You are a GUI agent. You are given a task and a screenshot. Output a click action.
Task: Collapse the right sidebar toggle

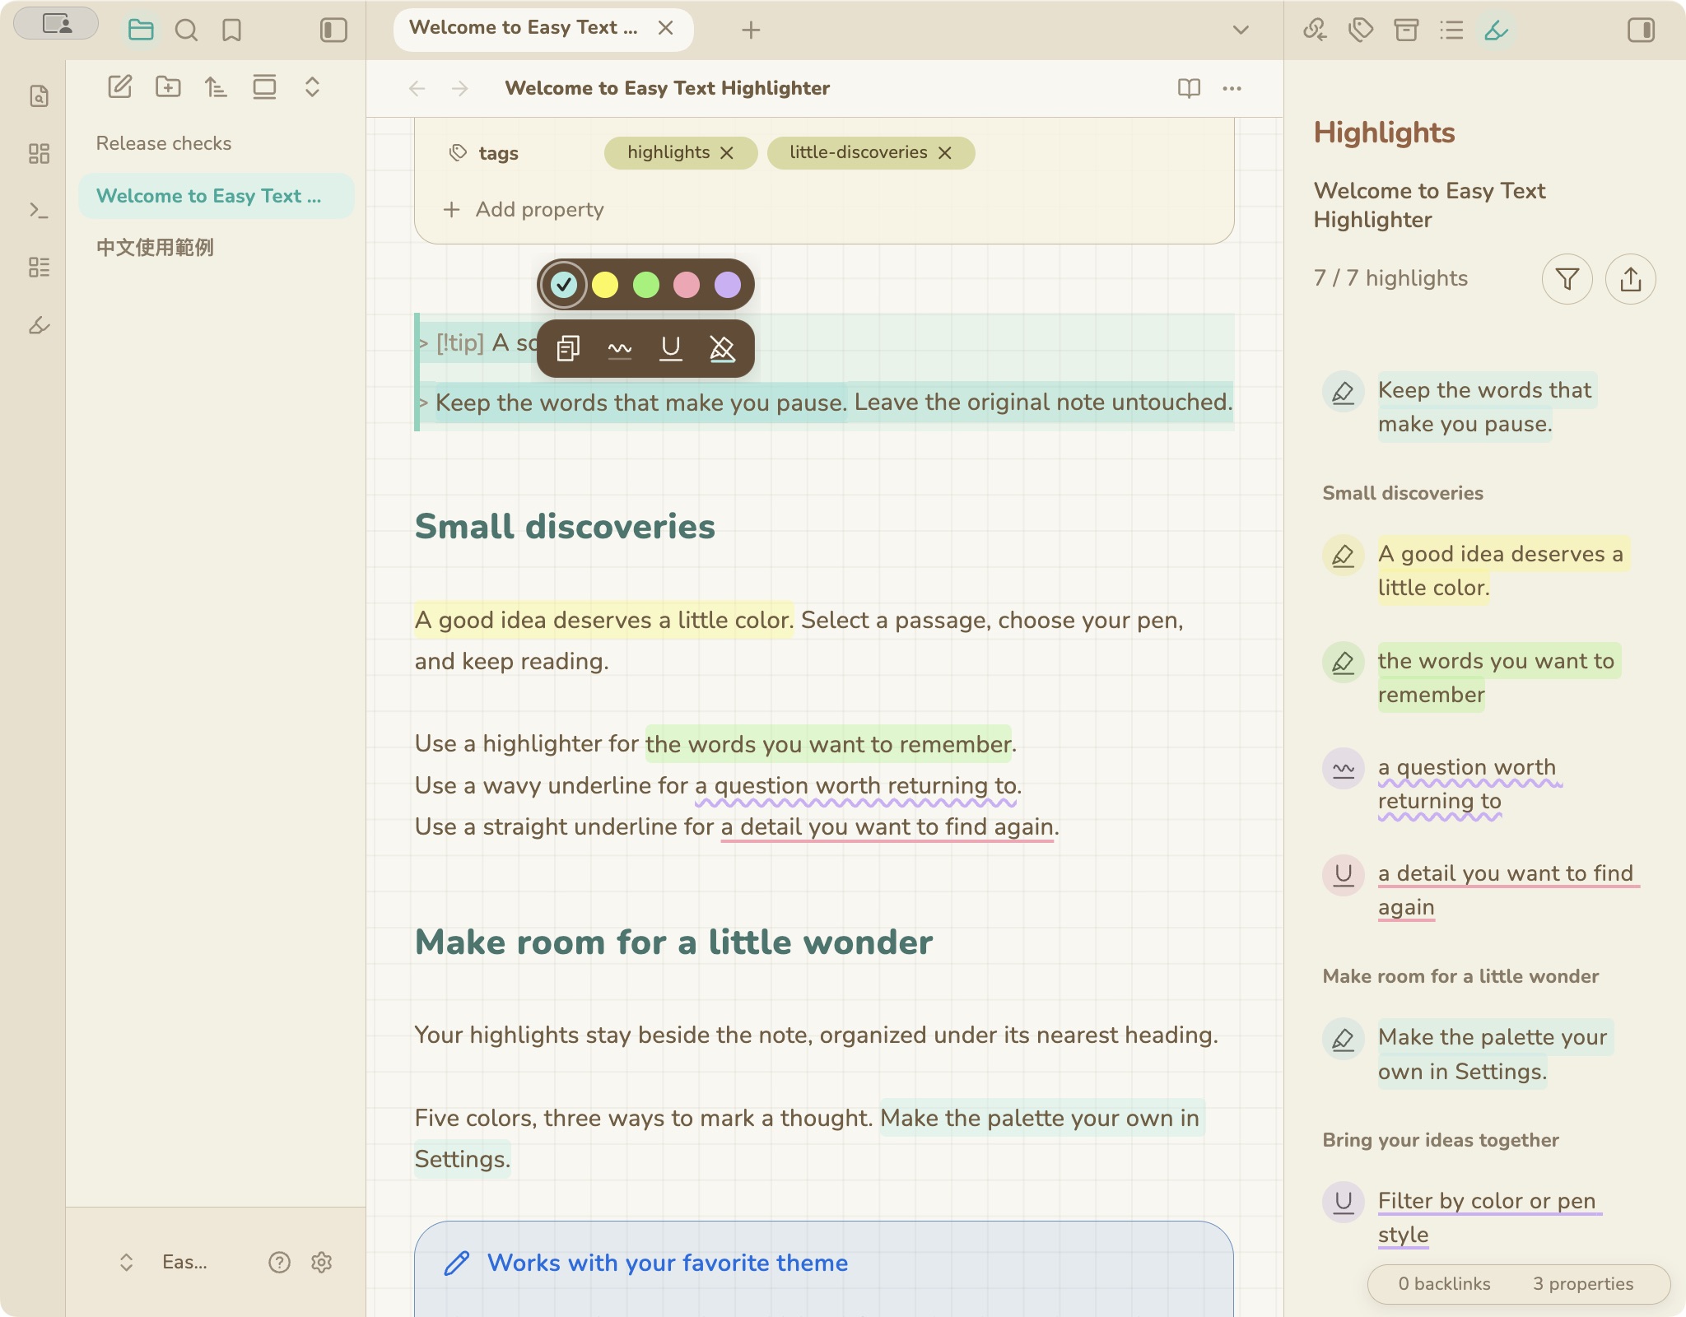click(1641, 30)
